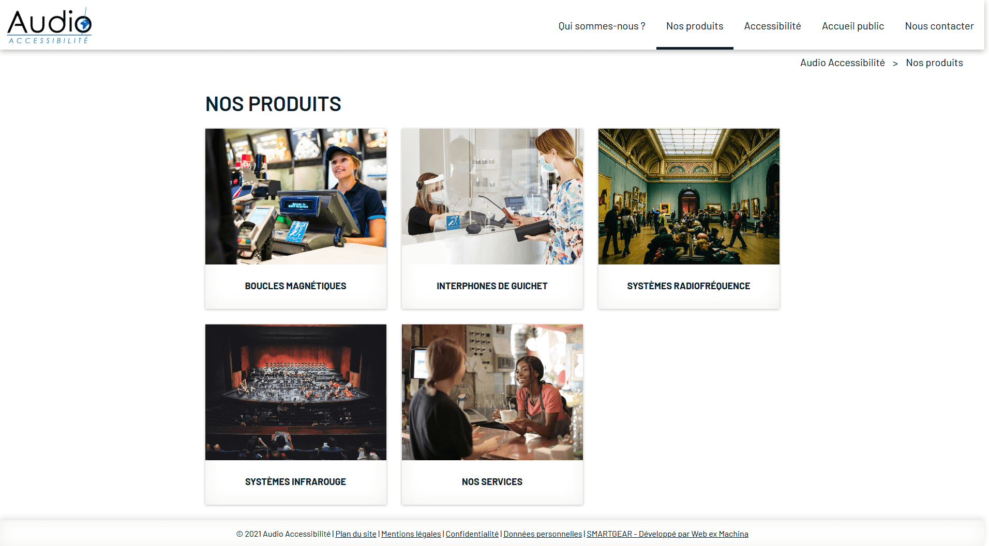Go to the Accessibilité menu item

click(x=772, y=26)
